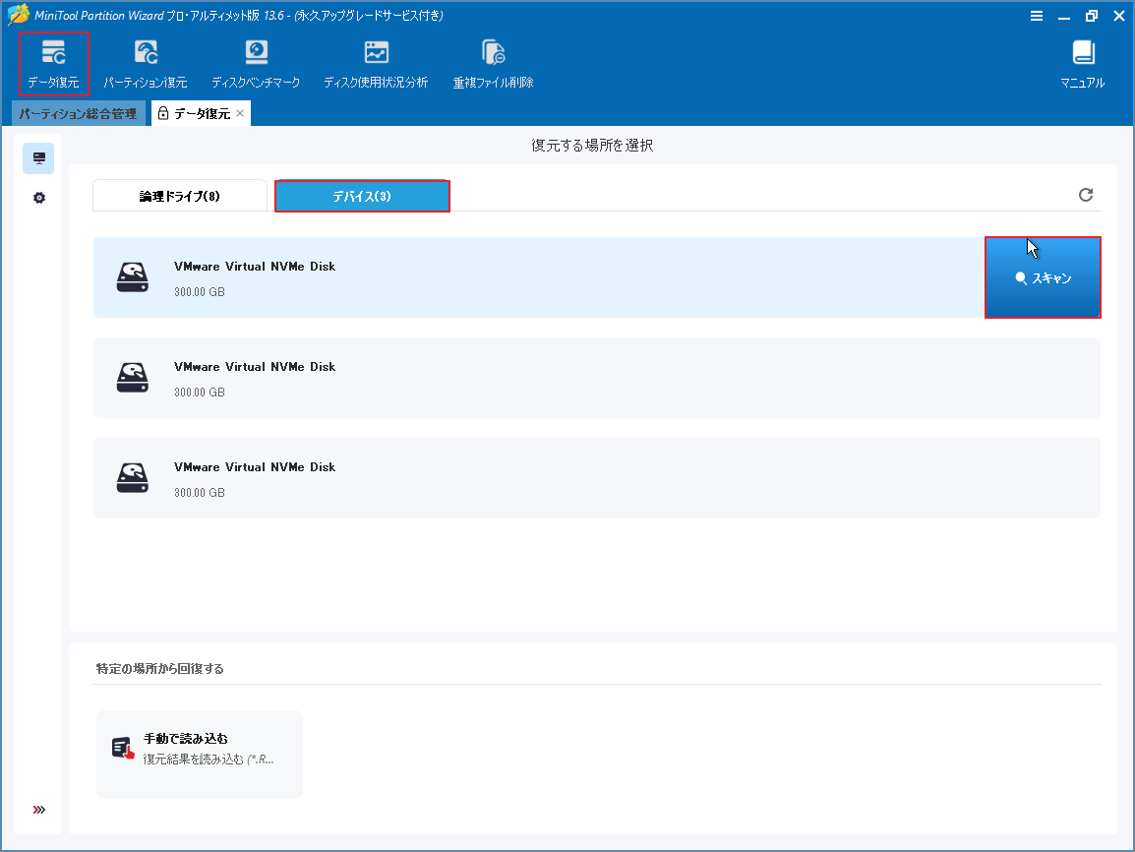Open 復元結果を読み込む via 手動で読み込む
This screenshot has width=1135, height=852.
[x=199, y=754]
